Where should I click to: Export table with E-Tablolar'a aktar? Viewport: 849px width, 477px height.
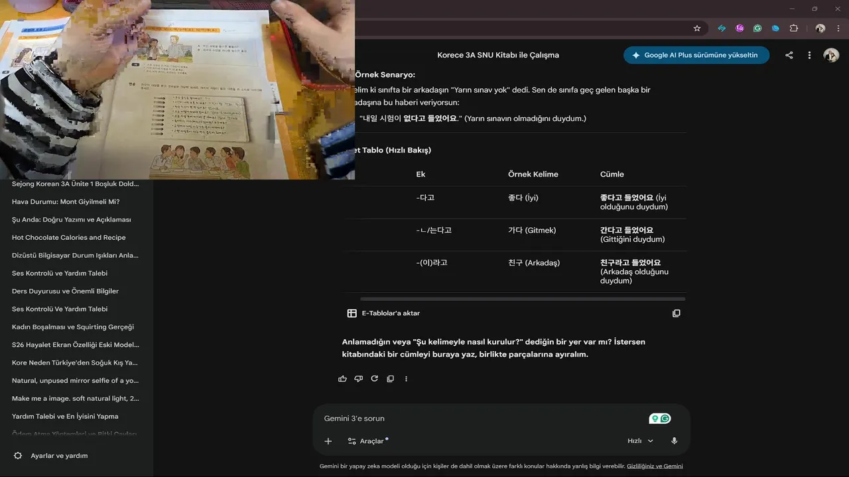pyautogui.click(x=384, y=313)
